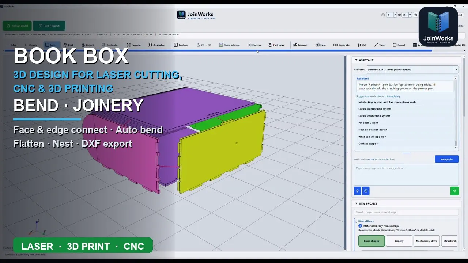Select the Mechanics / drive tab
468x263 pixels.
click(427, 241)
